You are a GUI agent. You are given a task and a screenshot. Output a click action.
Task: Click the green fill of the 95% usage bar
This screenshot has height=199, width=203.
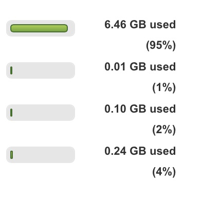pyautogui.click(x=39, y=28)
